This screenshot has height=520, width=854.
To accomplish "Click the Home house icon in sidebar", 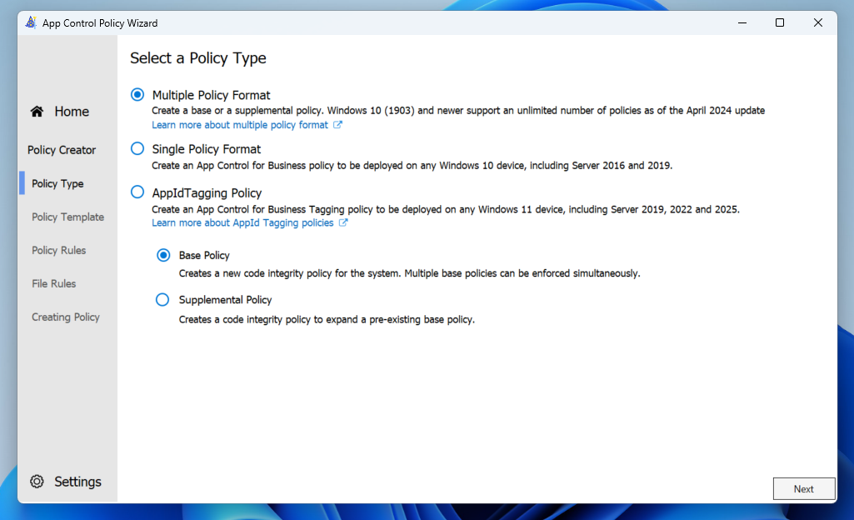I will pyautogui.click(x=37, y=112).
